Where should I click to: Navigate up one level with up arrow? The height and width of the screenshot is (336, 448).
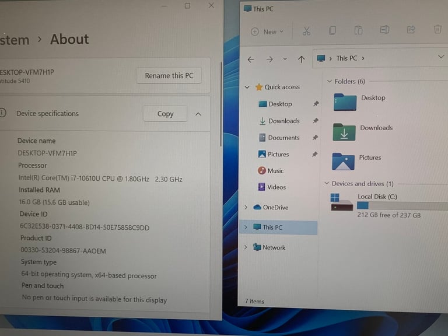(301, 59)
